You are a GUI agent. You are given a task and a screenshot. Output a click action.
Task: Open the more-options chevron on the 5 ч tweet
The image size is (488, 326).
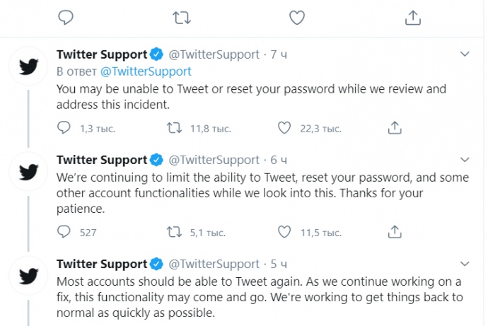click(465, 264)
